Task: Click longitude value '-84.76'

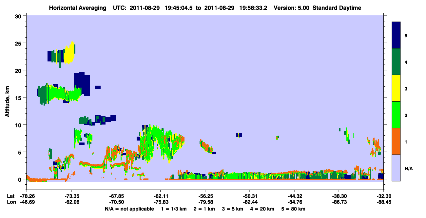Action: click(x=294, y=202)
